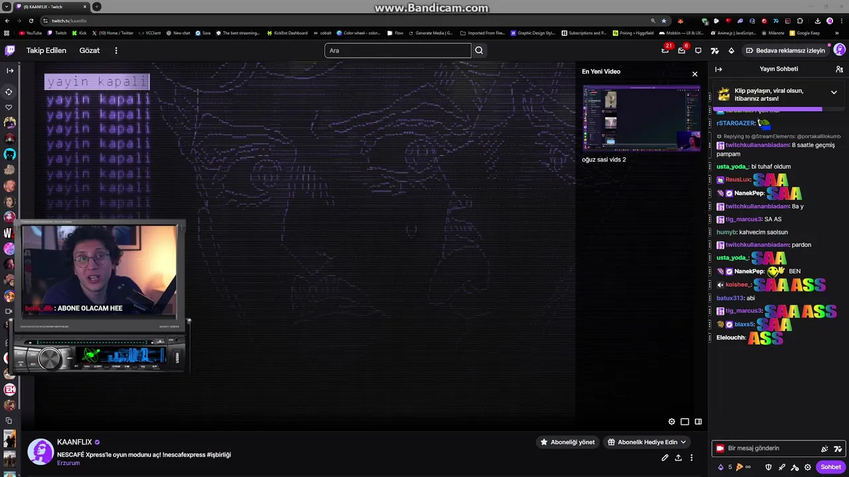Collapse the chat panel arrow

pos(718,69)
